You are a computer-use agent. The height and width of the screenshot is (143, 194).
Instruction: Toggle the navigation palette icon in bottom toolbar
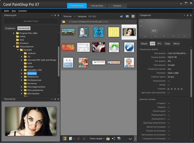coord(65,138)
